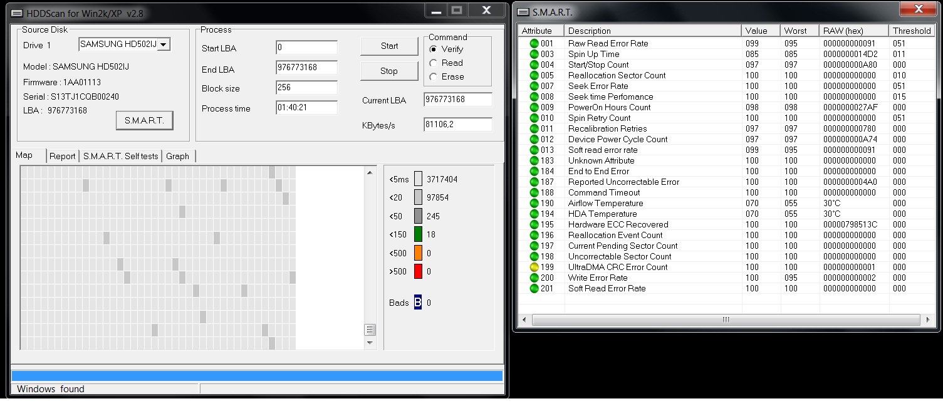Viewport: 943px width, 406px height.
Task: Click the HDDScan title bar application icon
Action: click(17, 13)
